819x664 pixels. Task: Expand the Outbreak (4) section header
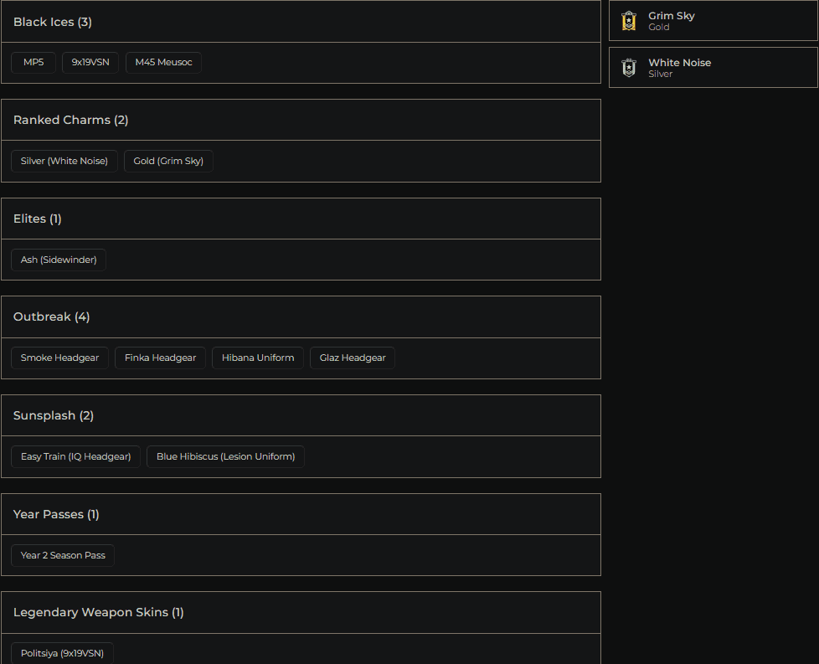[301, 317]
